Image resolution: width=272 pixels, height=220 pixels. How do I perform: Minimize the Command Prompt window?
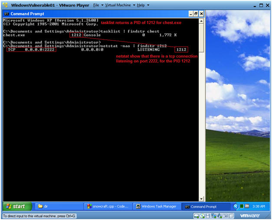pyautogui.click(x=191, y=14)
